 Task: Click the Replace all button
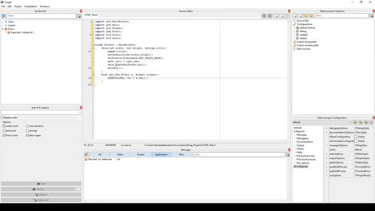coord(41,200)
